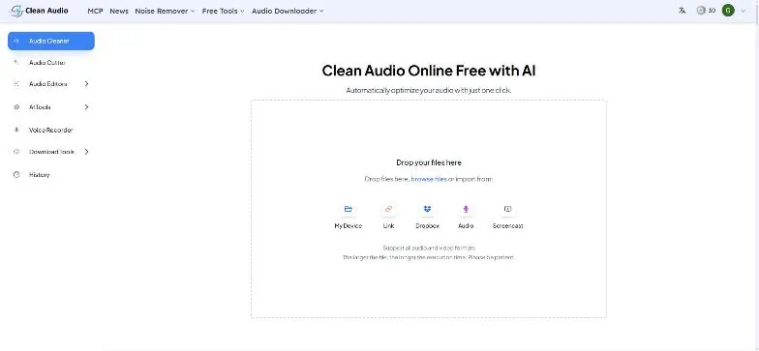Open the language translation icon
759x351 pixels.
(682, 10)
